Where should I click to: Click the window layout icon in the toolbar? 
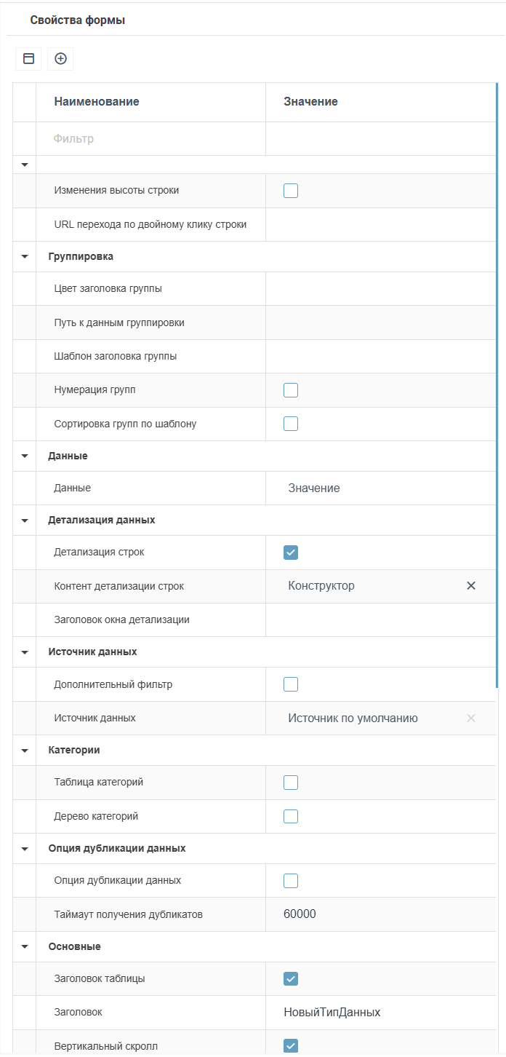[28, 59]
